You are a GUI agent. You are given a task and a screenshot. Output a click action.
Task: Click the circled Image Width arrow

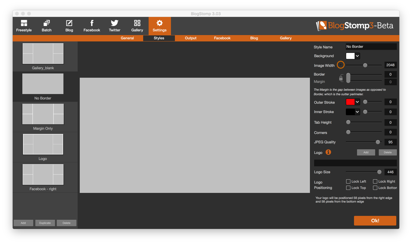(341, 65)
